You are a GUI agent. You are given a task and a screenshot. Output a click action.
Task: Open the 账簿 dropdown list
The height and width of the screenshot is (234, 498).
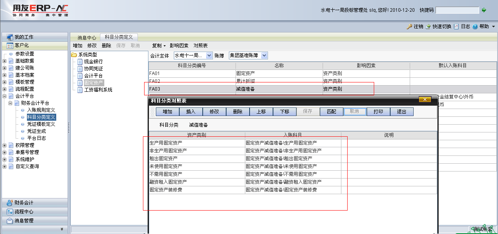click(264, 55)
